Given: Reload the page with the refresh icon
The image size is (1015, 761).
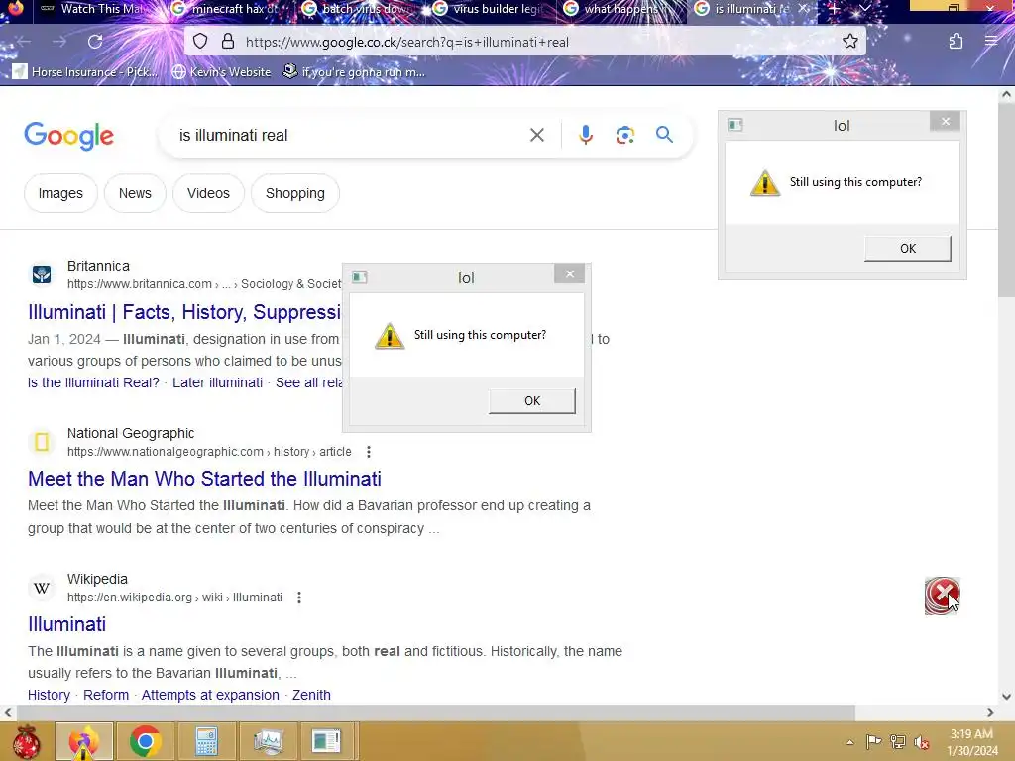Looking at the screenshot, I should pos(95,42).
